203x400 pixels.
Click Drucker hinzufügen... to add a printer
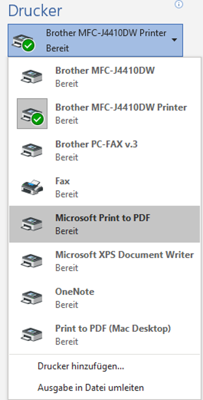coord(81,366)
